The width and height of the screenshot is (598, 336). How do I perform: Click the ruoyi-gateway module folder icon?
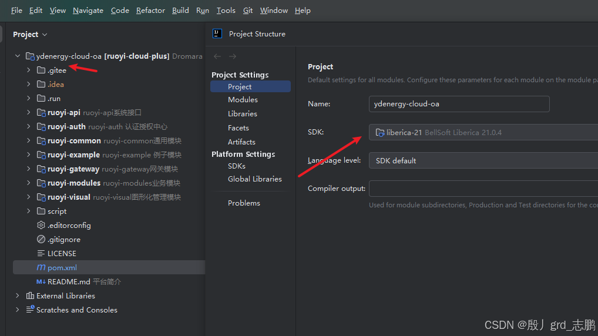tap(41, 169)
